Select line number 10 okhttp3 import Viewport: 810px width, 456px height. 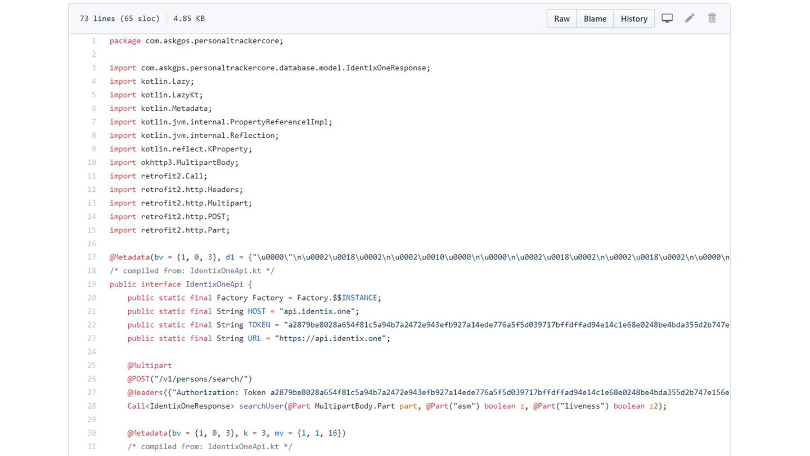coord(92,162)
